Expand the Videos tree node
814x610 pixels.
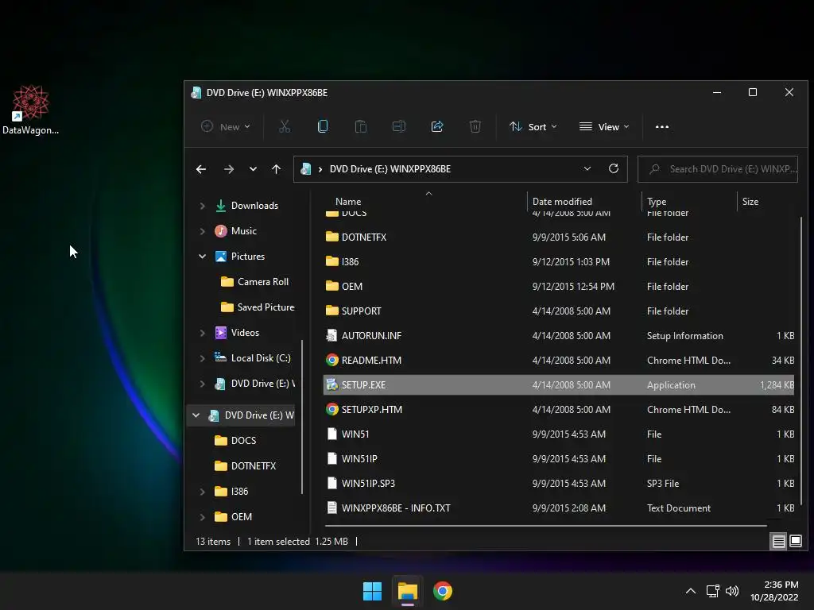tap(203, 333)
